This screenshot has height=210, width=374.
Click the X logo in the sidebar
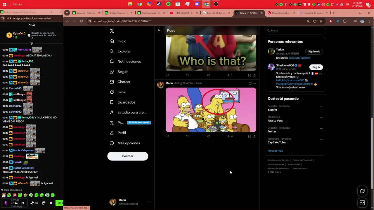112,31
